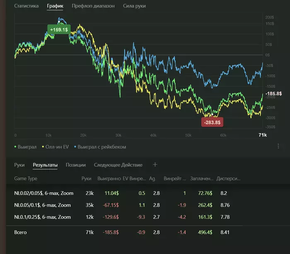290x254 pixels.
Task: Click the plus icon to add tab
Action: 155,164
